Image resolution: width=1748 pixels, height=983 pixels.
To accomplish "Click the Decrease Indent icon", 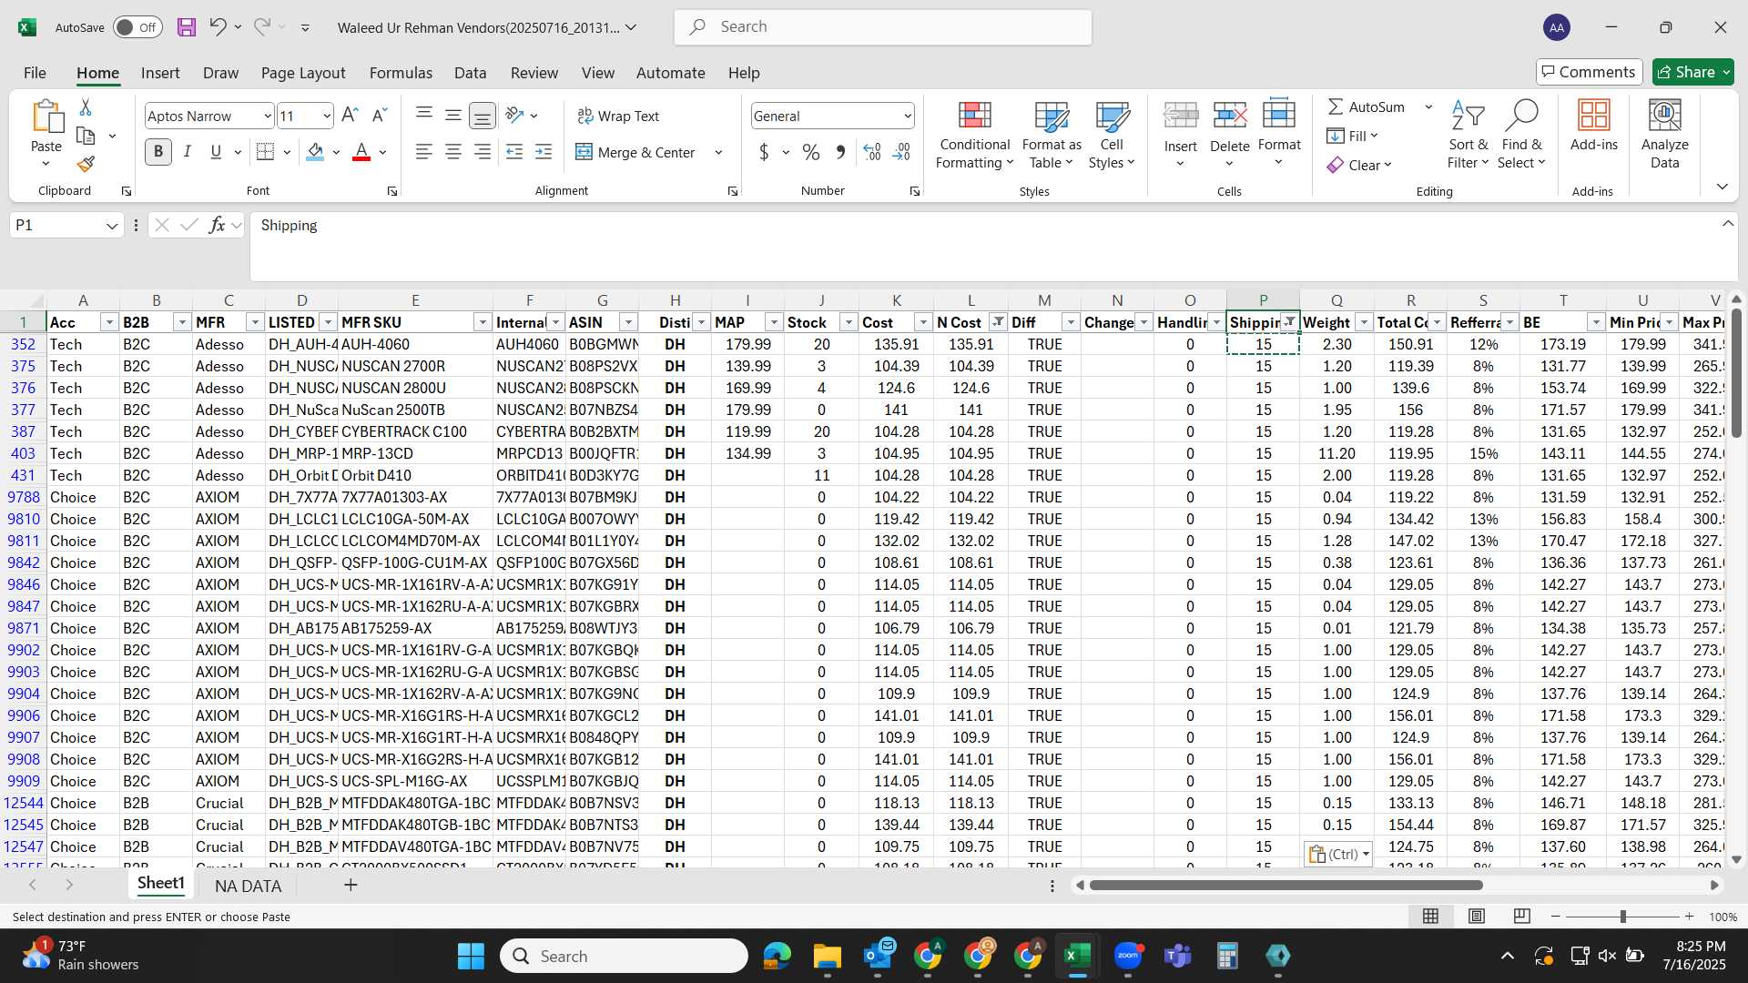I will click(514, 152).
